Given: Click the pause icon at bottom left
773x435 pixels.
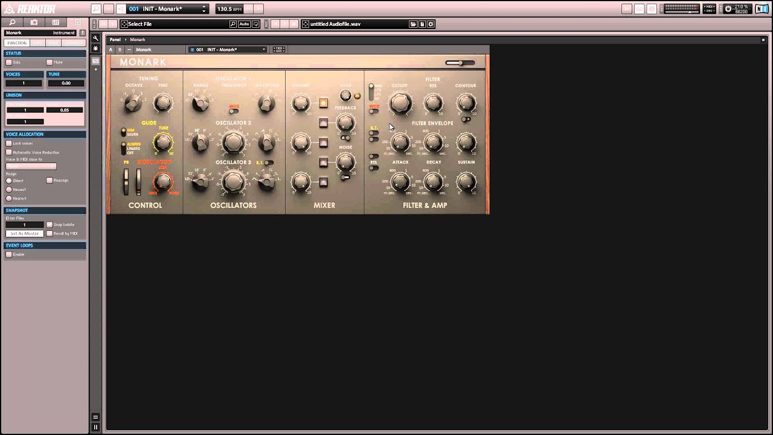Looking at the screenshot, I should click(x=95, y=427).
